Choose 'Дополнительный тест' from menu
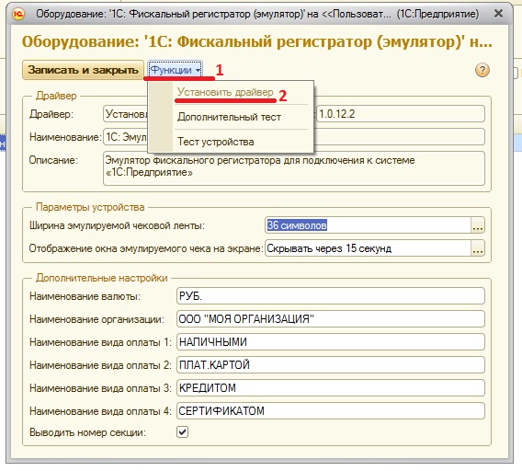Viewport: 522px width, 471px height. pyautogui.click(x=229, y=117)
